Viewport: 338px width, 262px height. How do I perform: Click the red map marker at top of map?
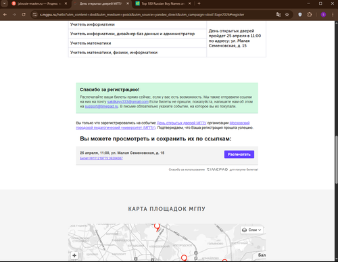click(158, 227)
